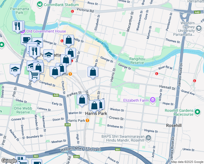204x164 pixels.
Task: Open the Google logo link
Action: [9, 161]
